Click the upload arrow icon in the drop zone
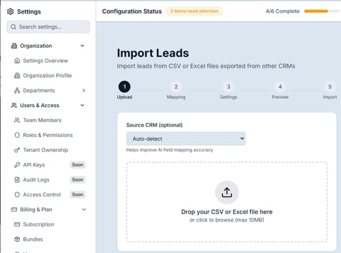The image size is (341, 253). pyautogui.click(x=227, y=192)
